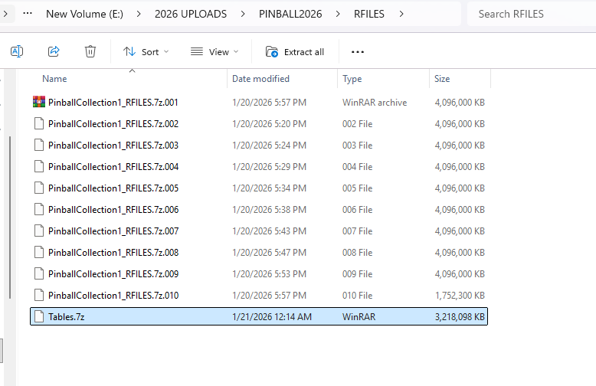Click the Rename toolbar icon
This screenshot has width=596, height=386.
pyautogui.click(x=17, y=51)
